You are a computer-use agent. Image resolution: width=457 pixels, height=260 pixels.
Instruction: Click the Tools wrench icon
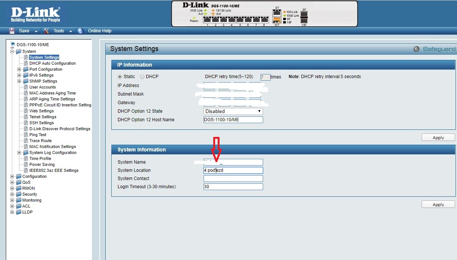[x=47, y=31]
